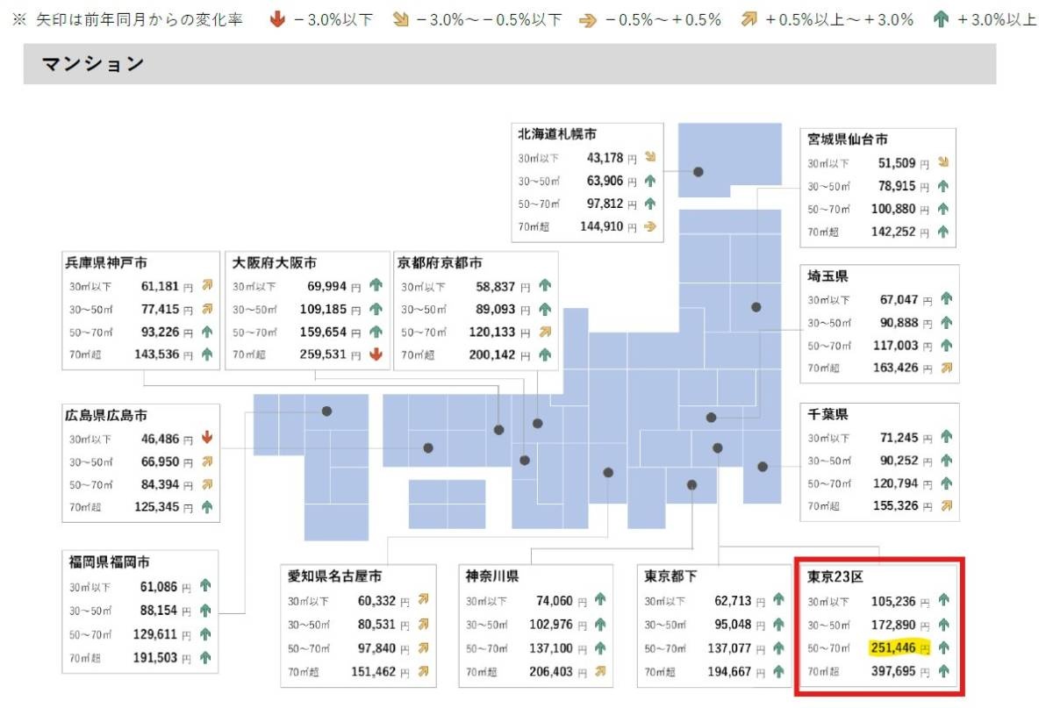Click the arrow beside Saitama's 163,426 value
The height and width of the screenshot is (708, 1053).
point(945,368)
